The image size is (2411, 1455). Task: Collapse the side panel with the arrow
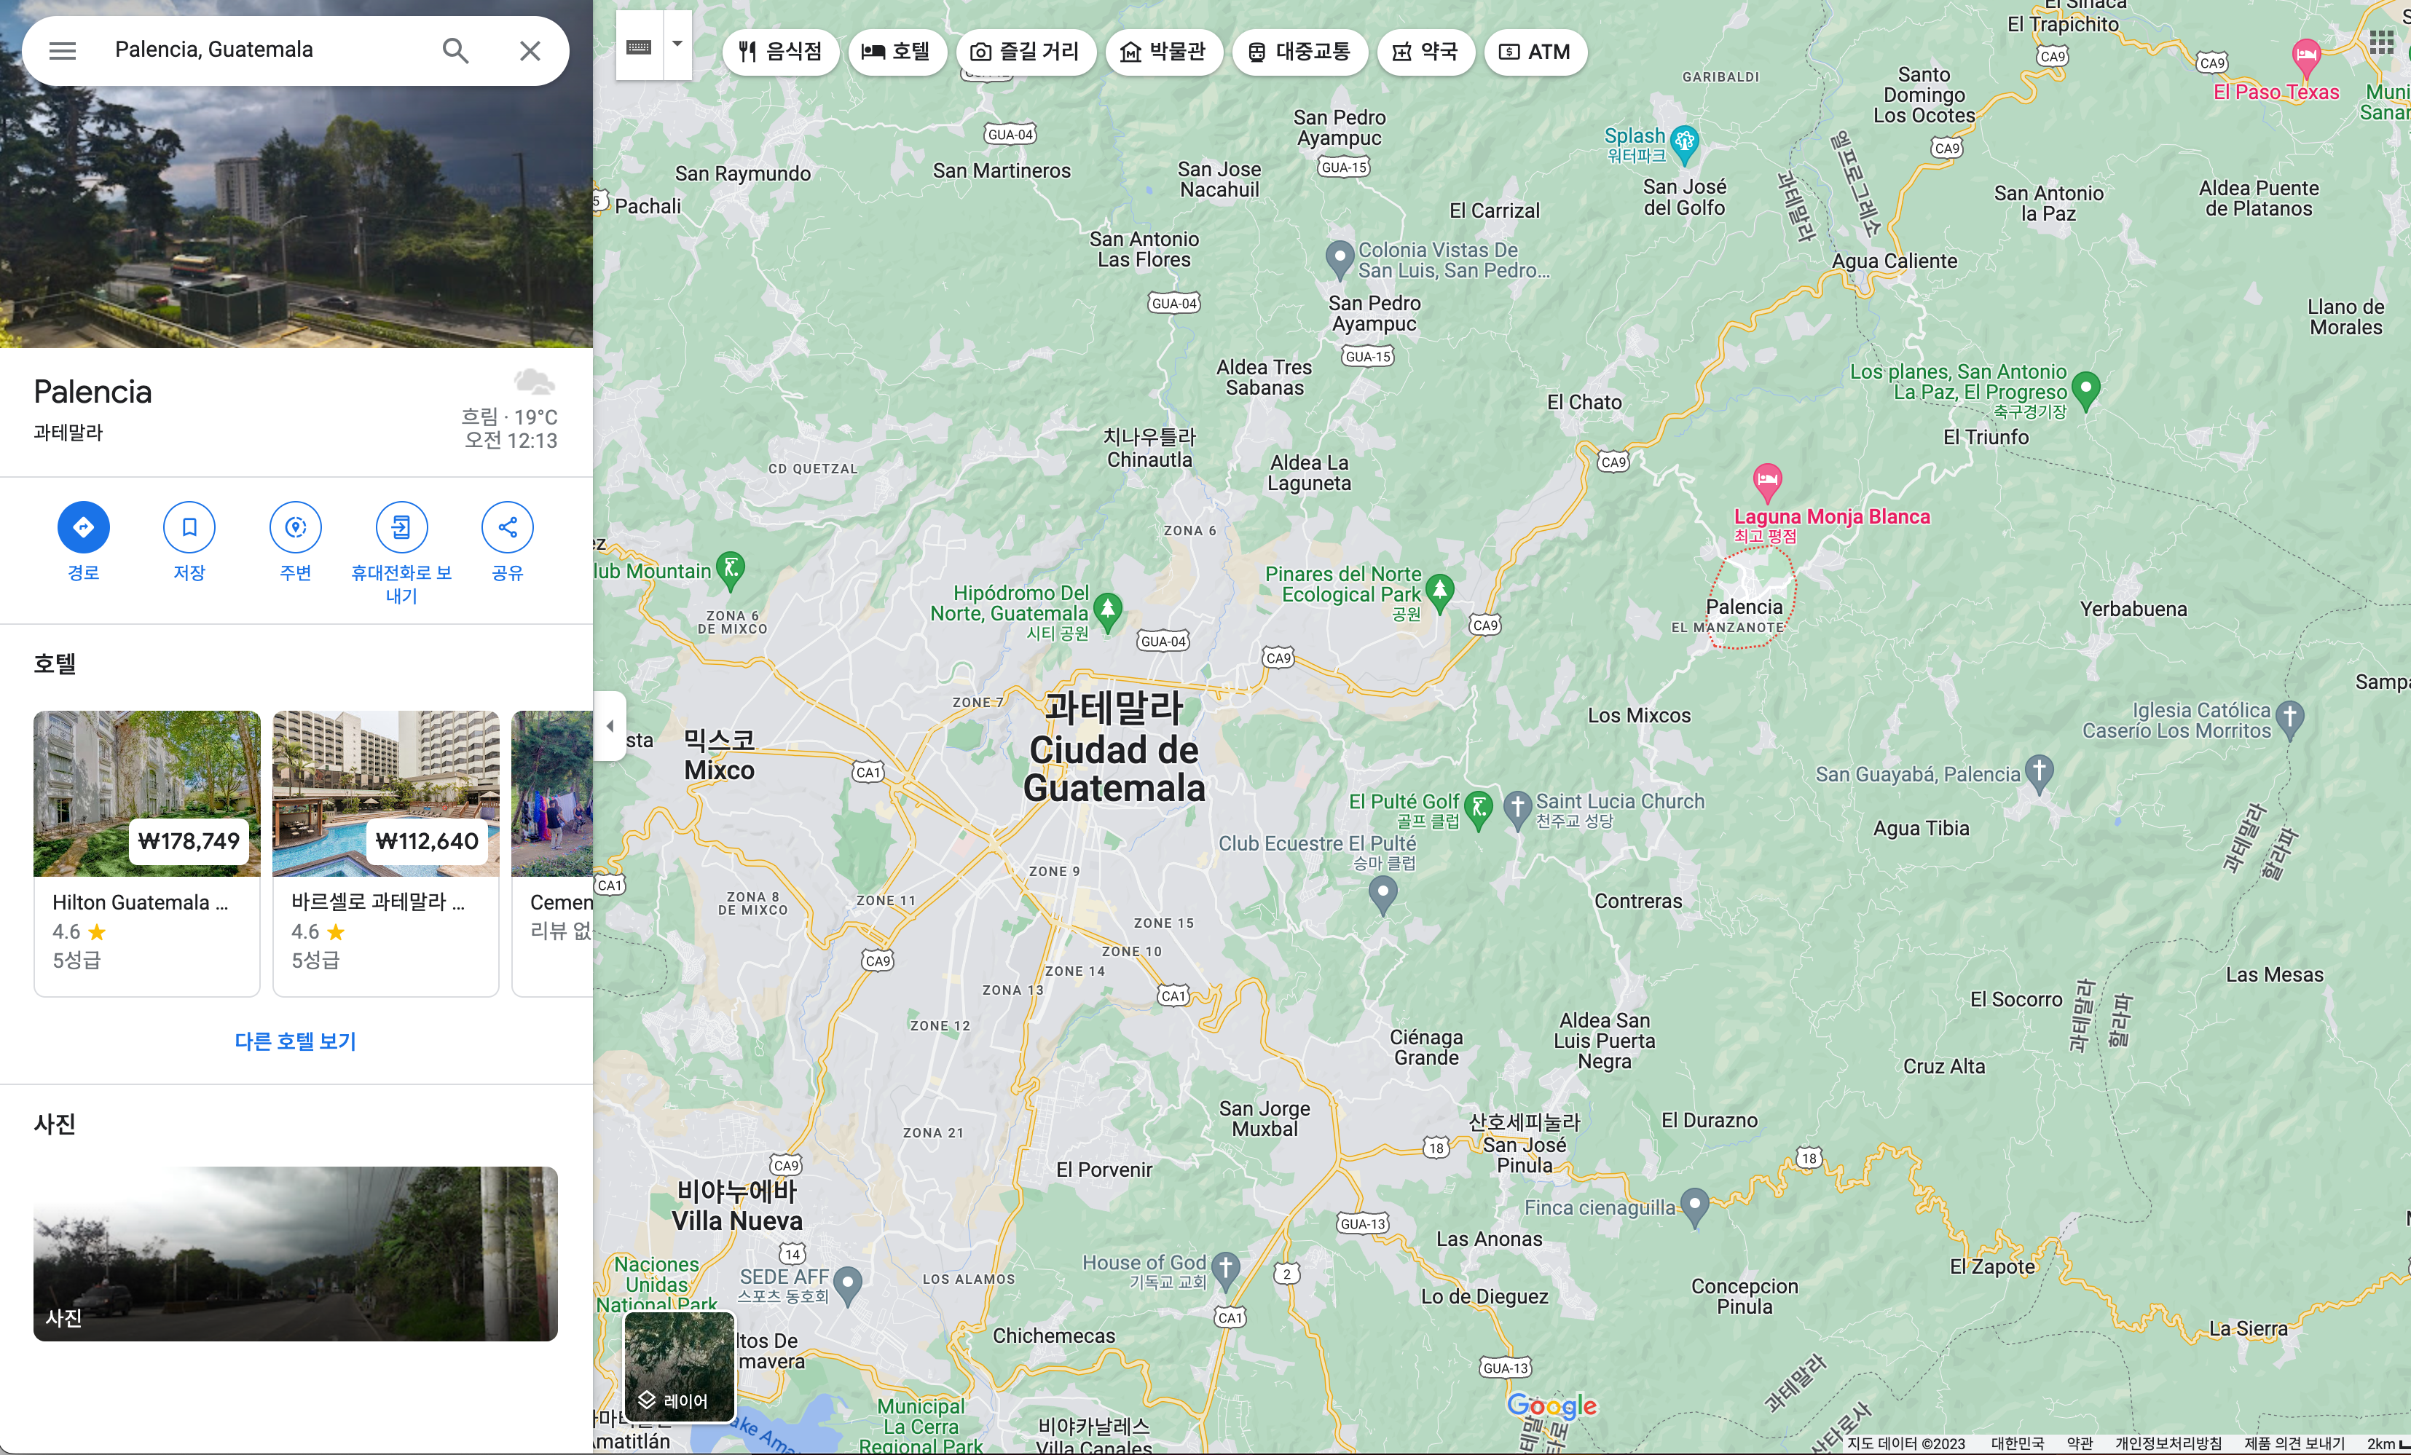point(610,726)
